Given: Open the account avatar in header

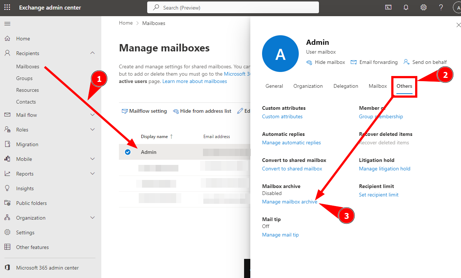Looking at the screenshot, I should (457, 7).
